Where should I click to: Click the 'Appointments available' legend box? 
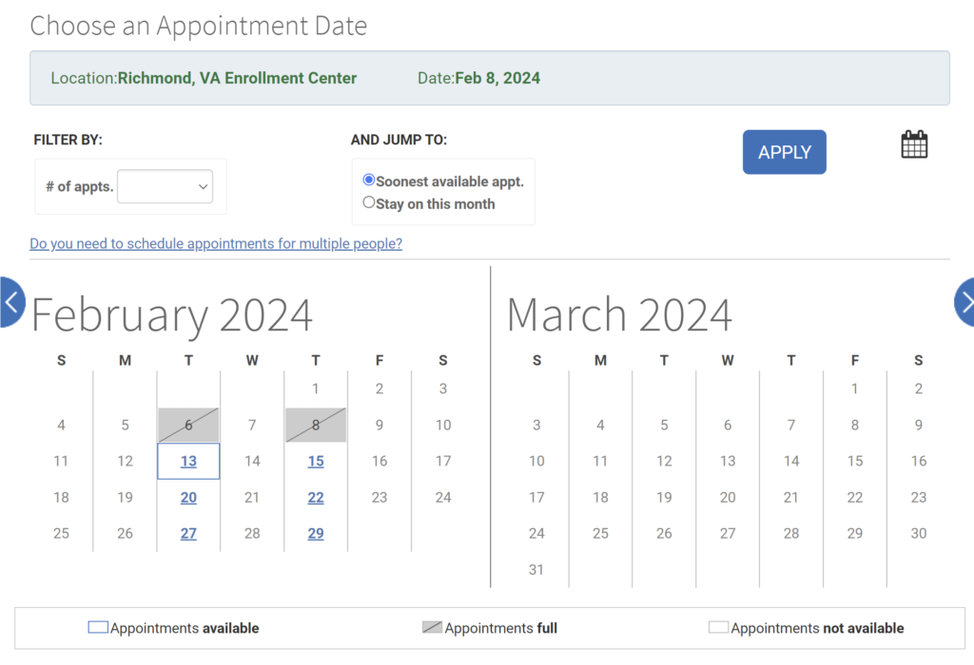coord(98,628)
